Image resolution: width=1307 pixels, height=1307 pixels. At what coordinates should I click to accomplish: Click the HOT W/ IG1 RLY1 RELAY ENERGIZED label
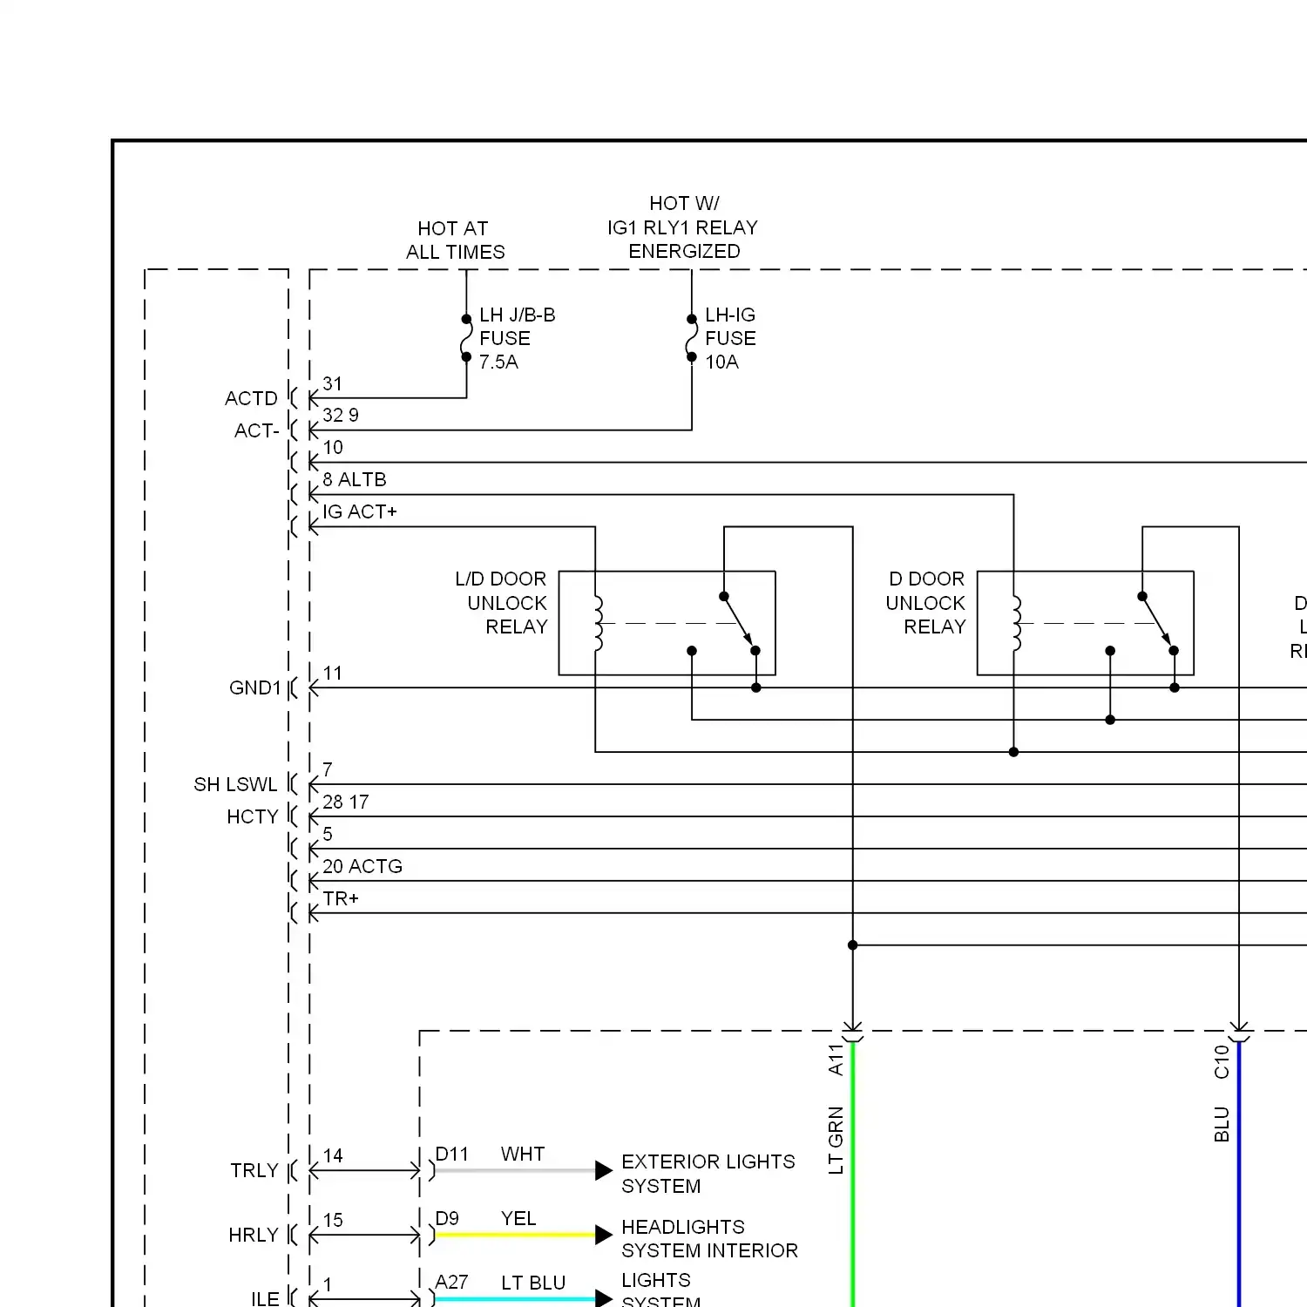pos(683,227)
